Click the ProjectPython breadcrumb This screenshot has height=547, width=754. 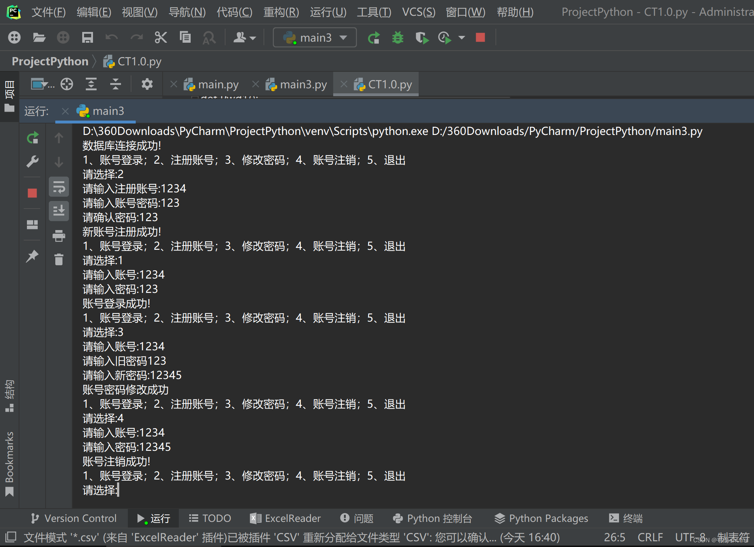tap(50, 61)
